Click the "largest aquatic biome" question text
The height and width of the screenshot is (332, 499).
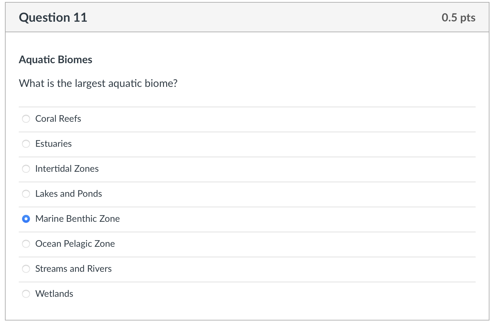coord(98,83)
